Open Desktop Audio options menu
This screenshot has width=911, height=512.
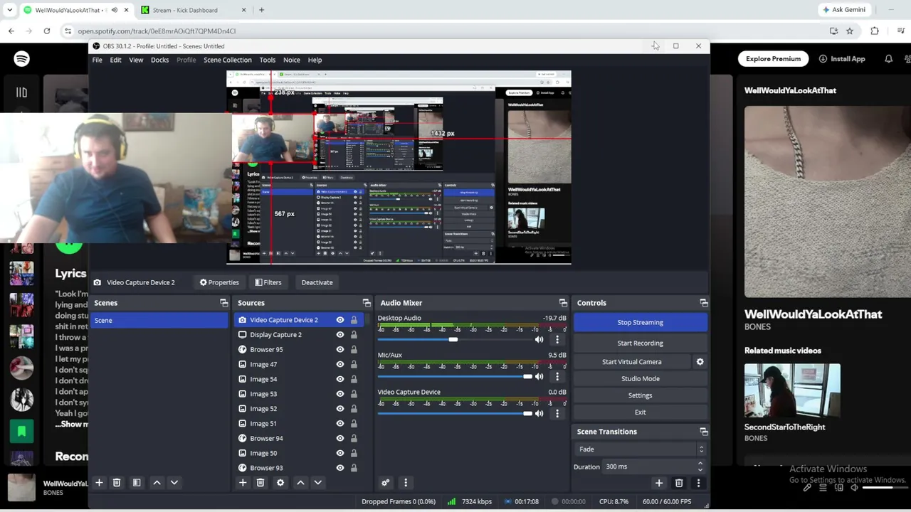(557, 340)
